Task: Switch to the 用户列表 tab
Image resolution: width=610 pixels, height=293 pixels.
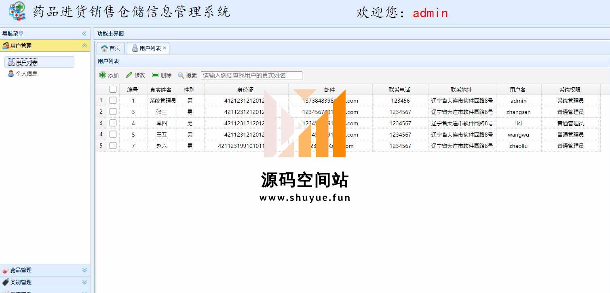Action: point(148,48)
